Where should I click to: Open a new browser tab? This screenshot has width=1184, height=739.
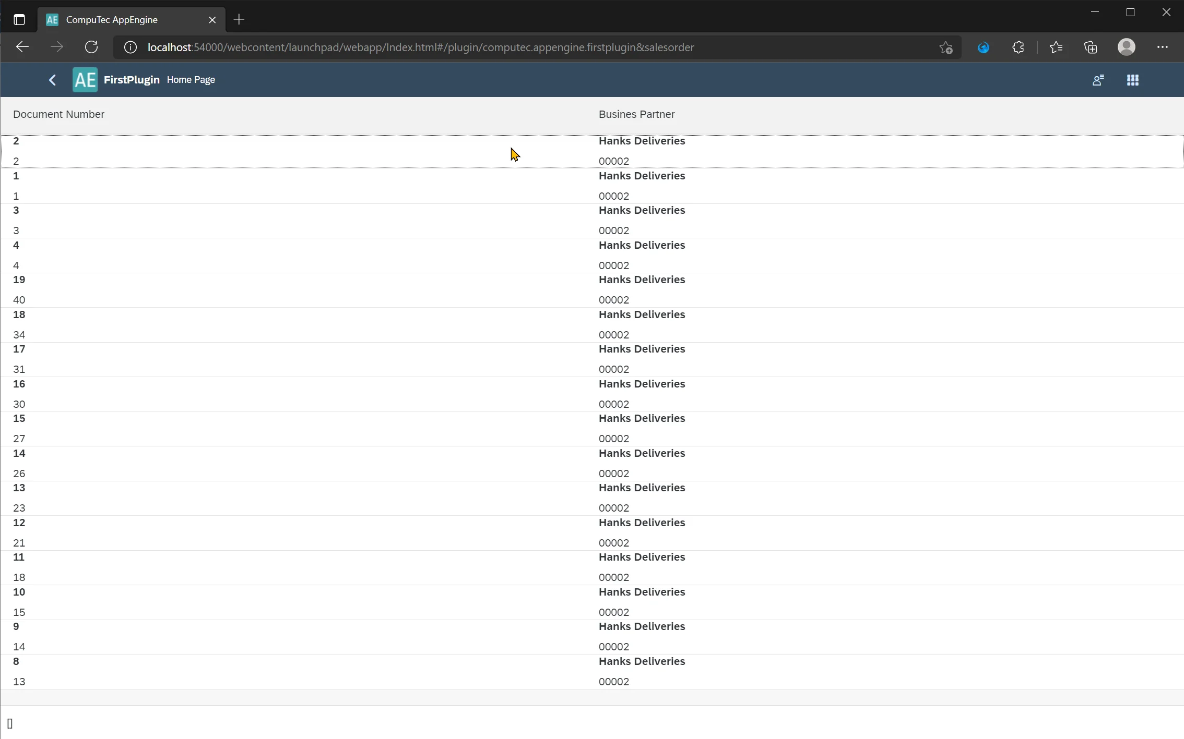point(239,20)
